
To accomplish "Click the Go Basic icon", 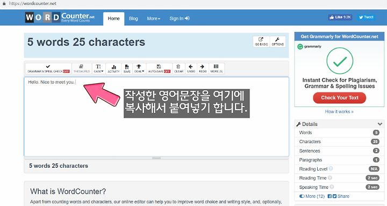I will [x=261, y=41].
